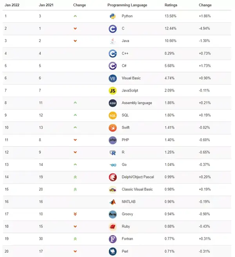Click the Fortran F logo icon
Image resolution: width=235 pixels, height=257 pixels.
(113, 239)
